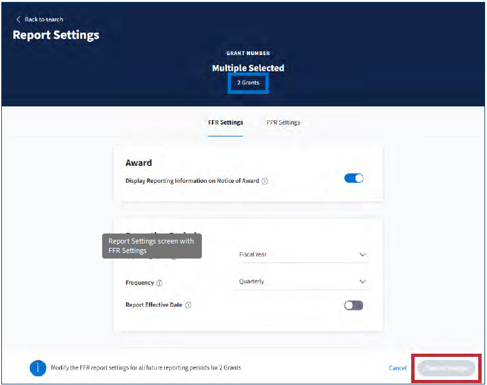Click the Report Settings page title
Viewport: 487px width, 385px height.
pyautogui.click(x=56, y=35)
